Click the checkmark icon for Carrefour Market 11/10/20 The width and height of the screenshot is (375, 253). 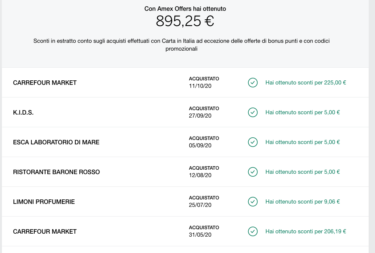253,83
